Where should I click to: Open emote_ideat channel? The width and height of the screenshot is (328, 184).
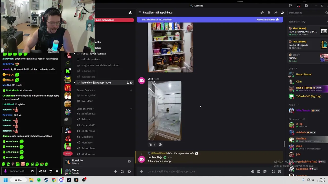[89, 95]
